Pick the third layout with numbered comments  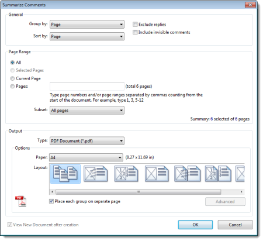click(x=126, y=174)
